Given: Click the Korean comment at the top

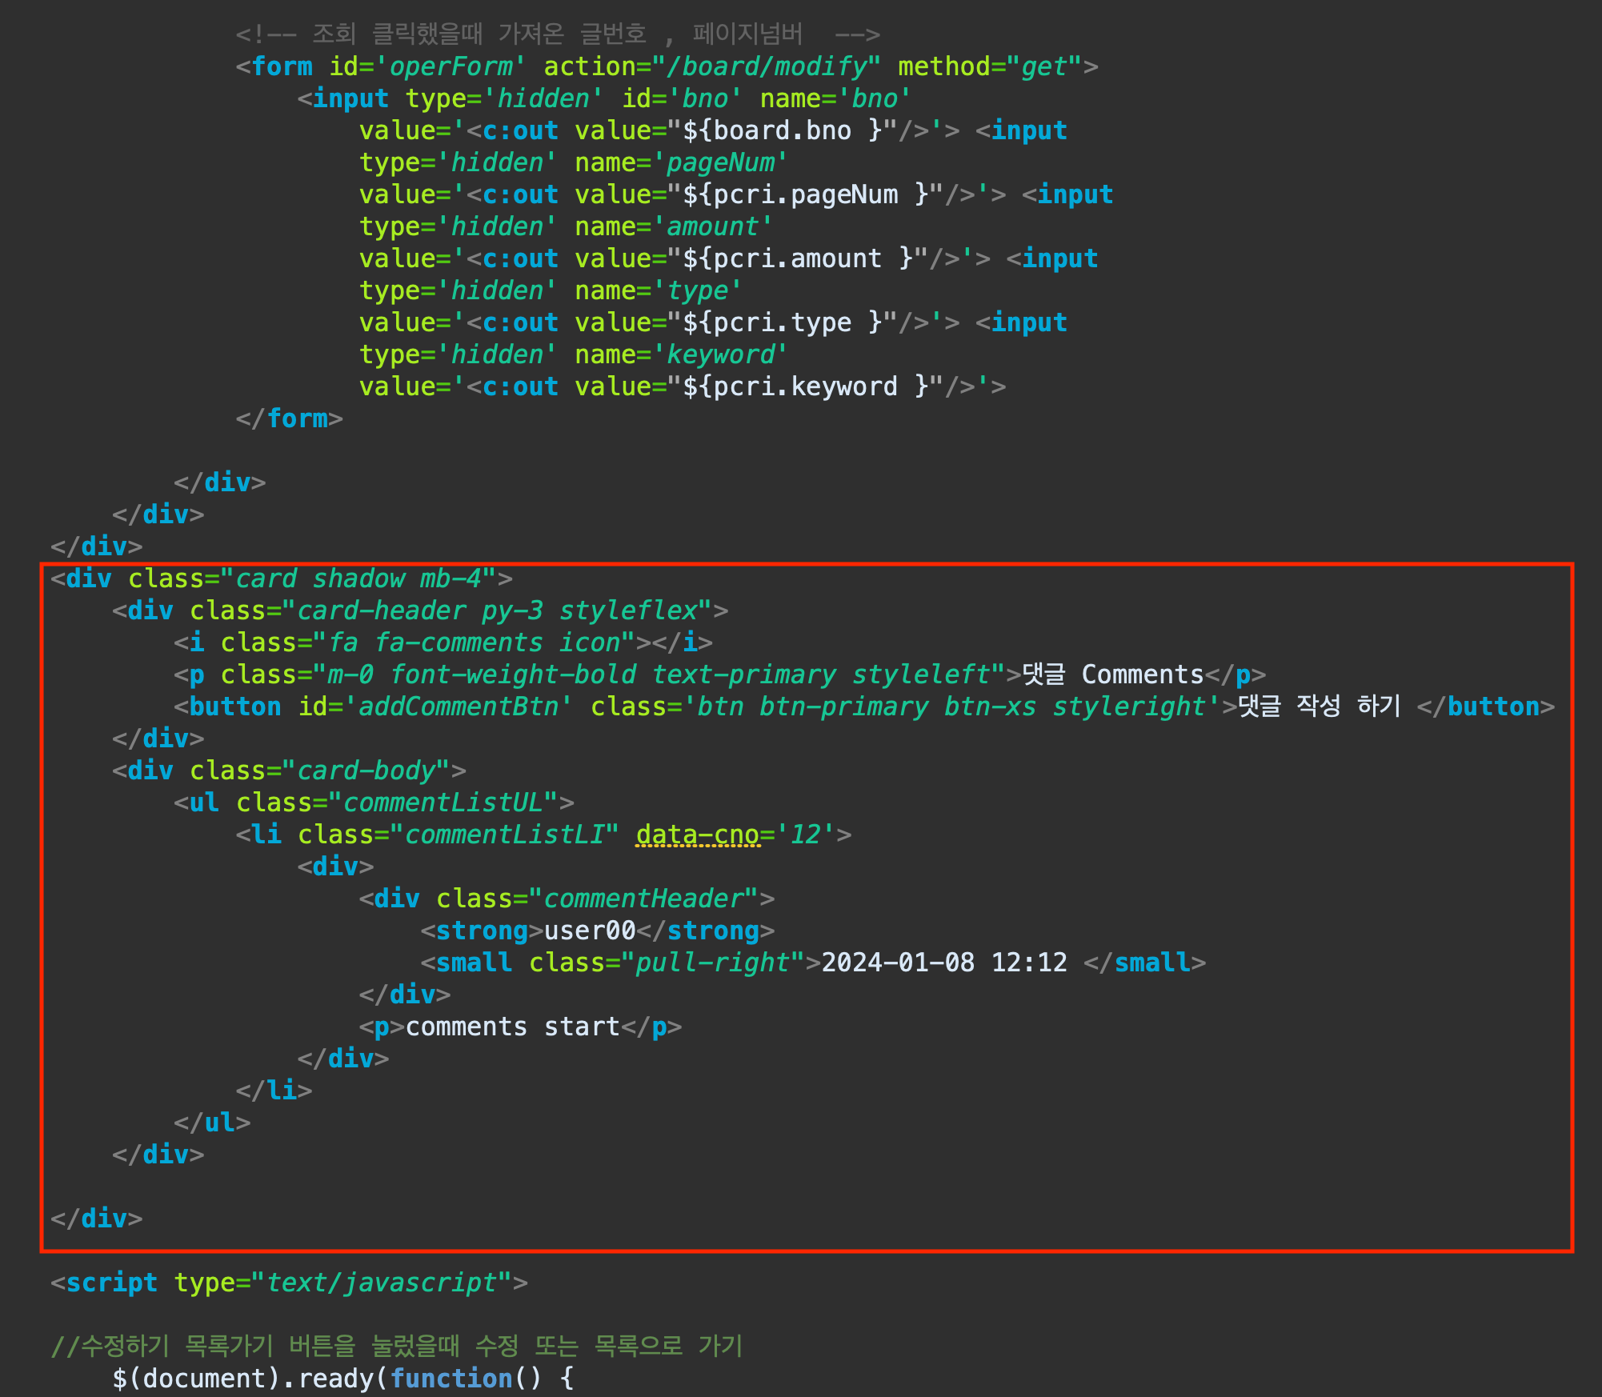Looking at the screenshot, I should (557, 34).
